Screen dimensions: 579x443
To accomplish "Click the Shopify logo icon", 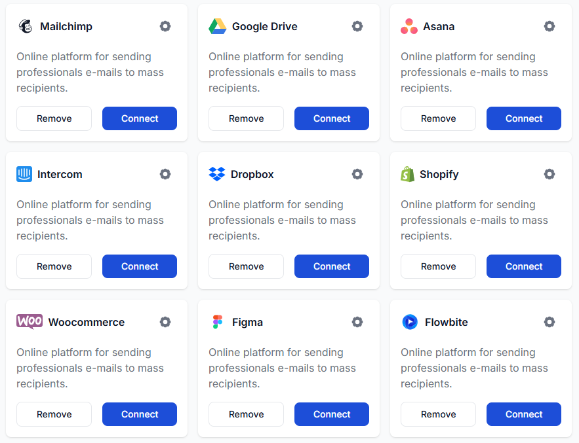I will [409, 174].
